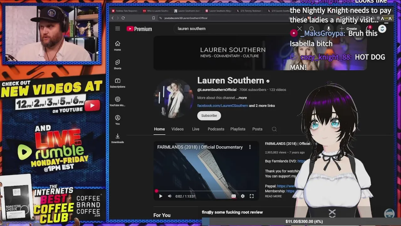This screenshot has height=226, width=401.
Task: Open video player settings gear
Action: point(242,196)
